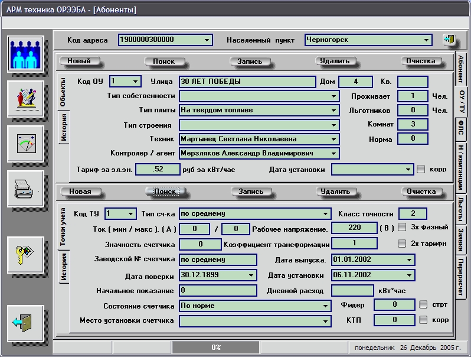Click the subscribers (people) icon in sidebar
Viewport: 471px width, 357px height.
[x=25, y=54]
